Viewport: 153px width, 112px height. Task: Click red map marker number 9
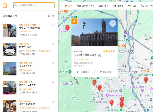pos(68,28)
